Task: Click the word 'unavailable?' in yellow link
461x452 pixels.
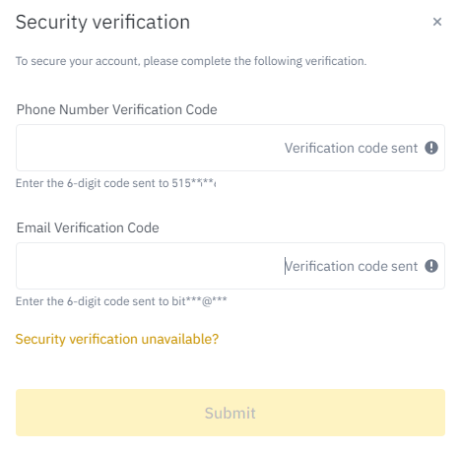Action: click(x=180, y=339)
